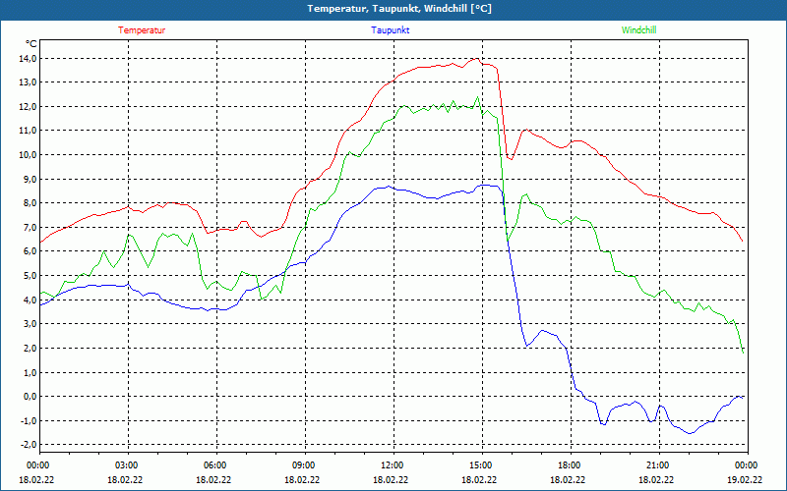This screenshot has height=491, width=787.
Task: Click the -2,0 y-axis label
Action: pyautogui.click(x=30, y=445)
